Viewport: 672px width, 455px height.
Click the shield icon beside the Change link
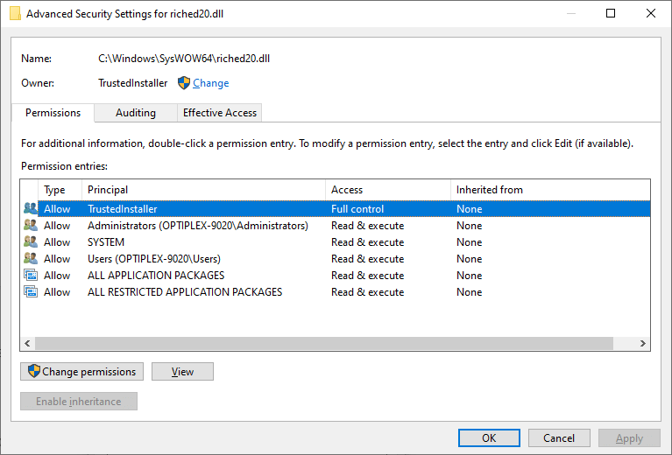[x=184, y=83]
